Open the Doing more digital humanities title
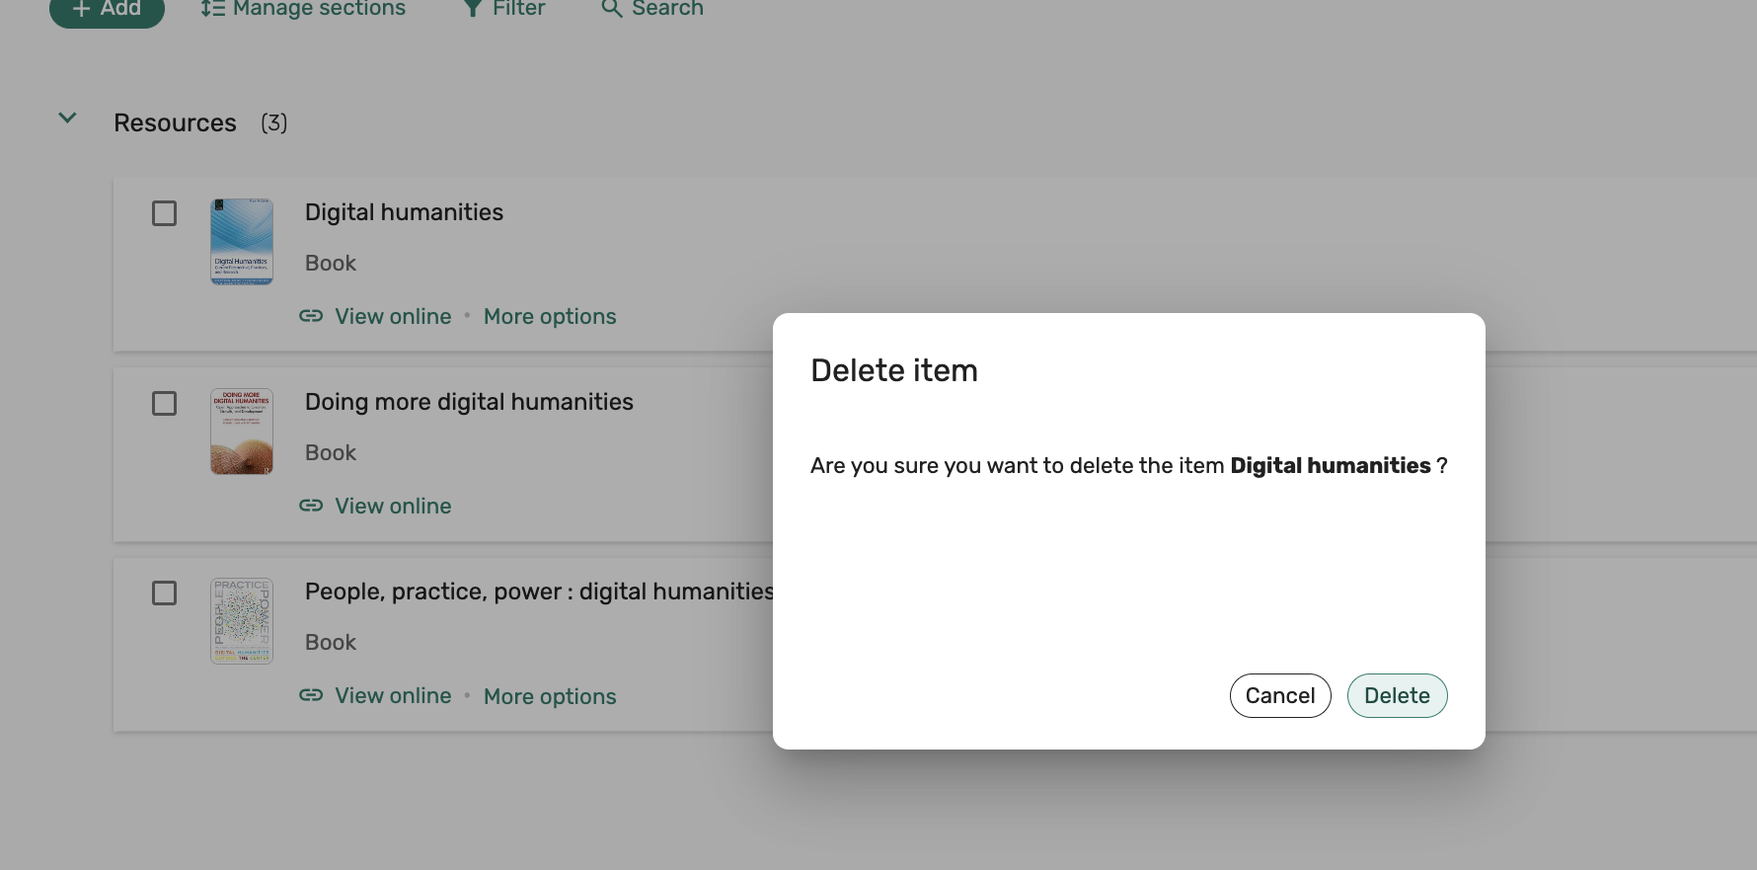This screenshot has height=870, width=1757. pos(469,402)
